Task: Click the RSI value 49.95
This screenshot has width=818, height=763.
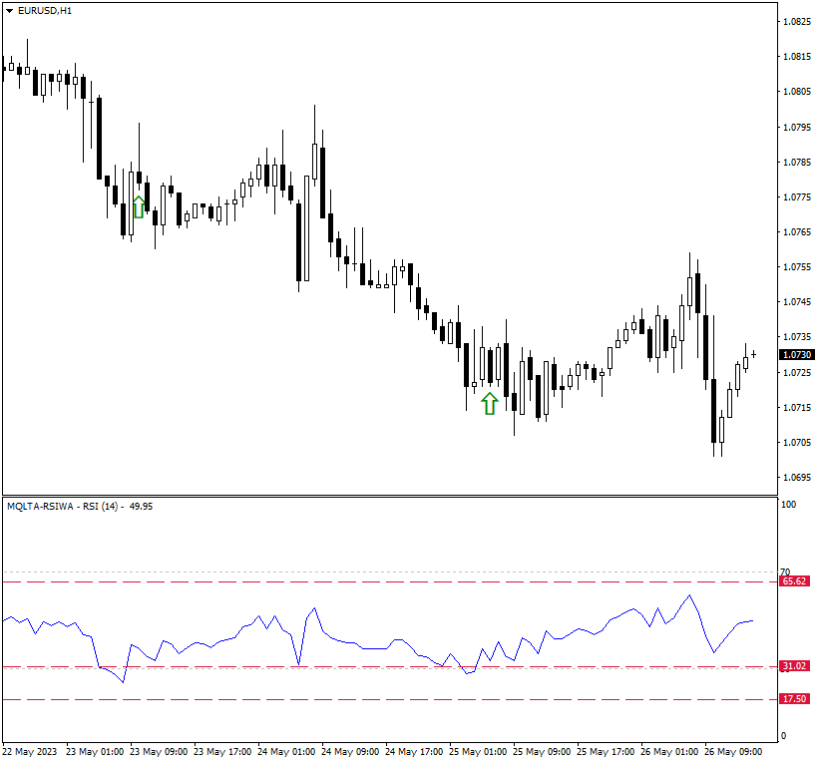Action: point(141,507)
